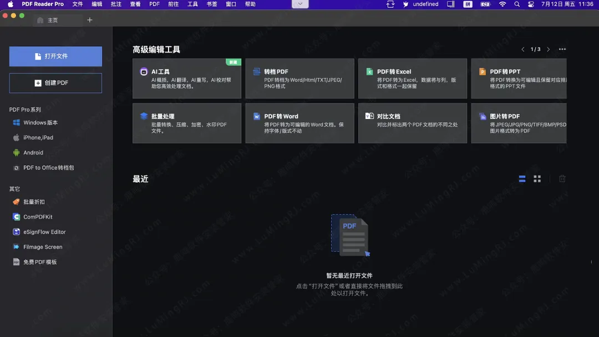Advance to next tools page with right chevron

click(548, 49)
